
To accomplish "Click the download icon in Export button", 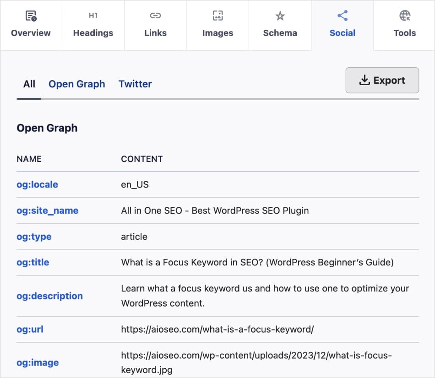I will (364, 81).
